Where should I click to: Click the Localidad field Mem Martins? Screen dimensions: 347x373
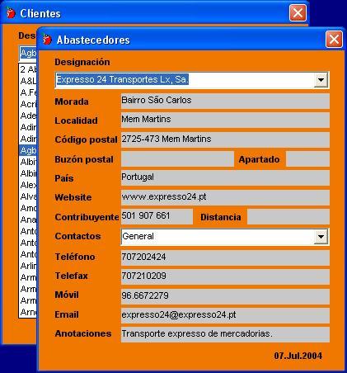point(225,120)
